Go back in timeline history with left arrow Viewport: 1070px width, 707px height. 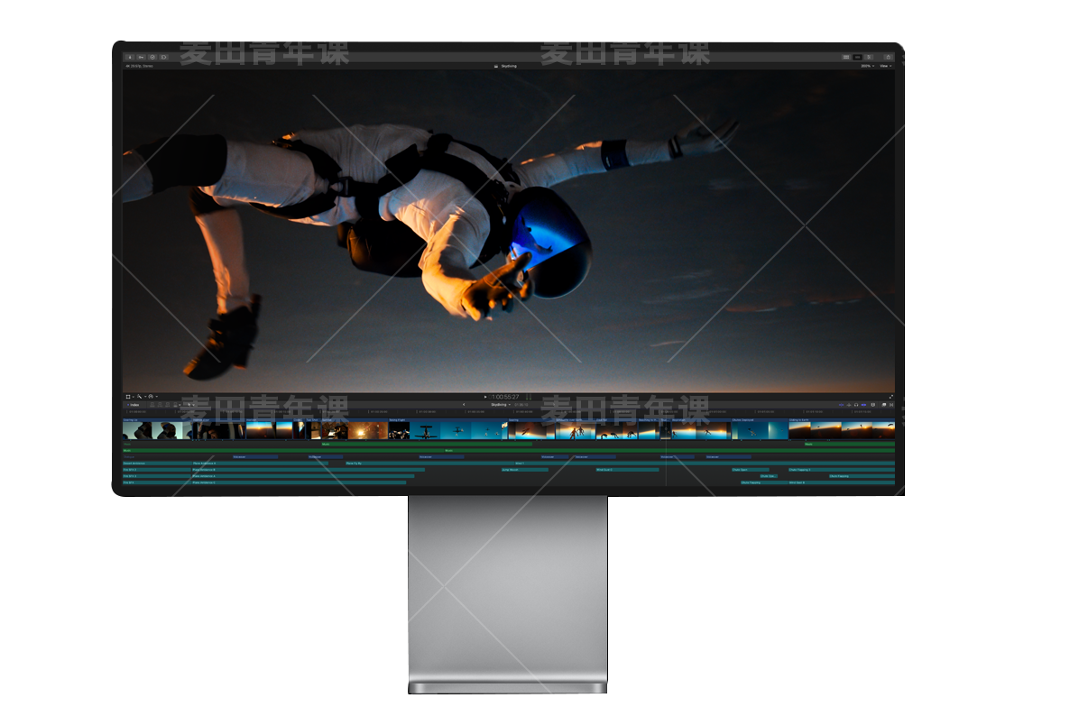click(464, 404)
